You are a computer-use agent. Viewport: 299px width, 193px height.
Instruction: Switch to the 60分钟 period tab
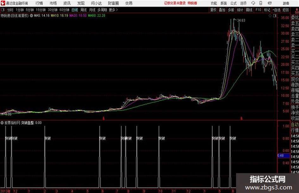pos(64,10)
